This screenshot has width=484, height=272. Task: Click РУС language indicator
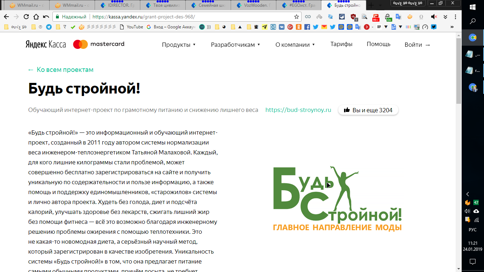click(x=472, y=229)
